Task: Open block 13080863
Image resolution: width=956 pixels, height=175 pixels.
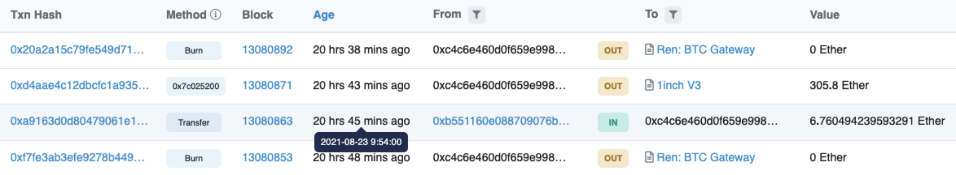Action: pos(267,121)
